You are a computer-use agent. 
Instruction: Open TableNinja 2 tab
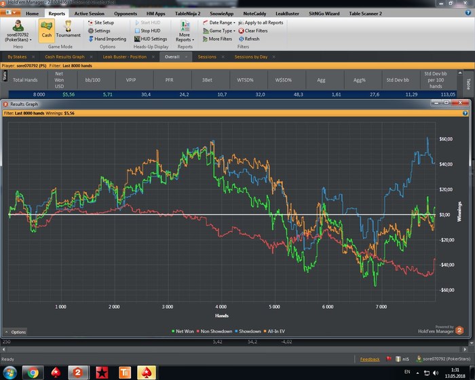point(187,14)
